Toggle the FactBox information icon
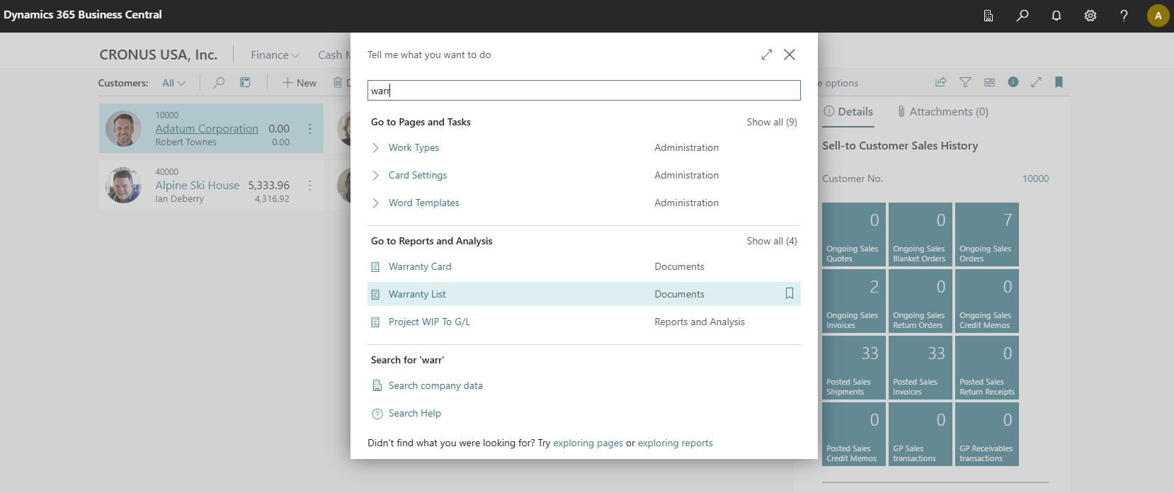Image resolution: width=1174 pixels, height=493 pixels. point(1013,82)
